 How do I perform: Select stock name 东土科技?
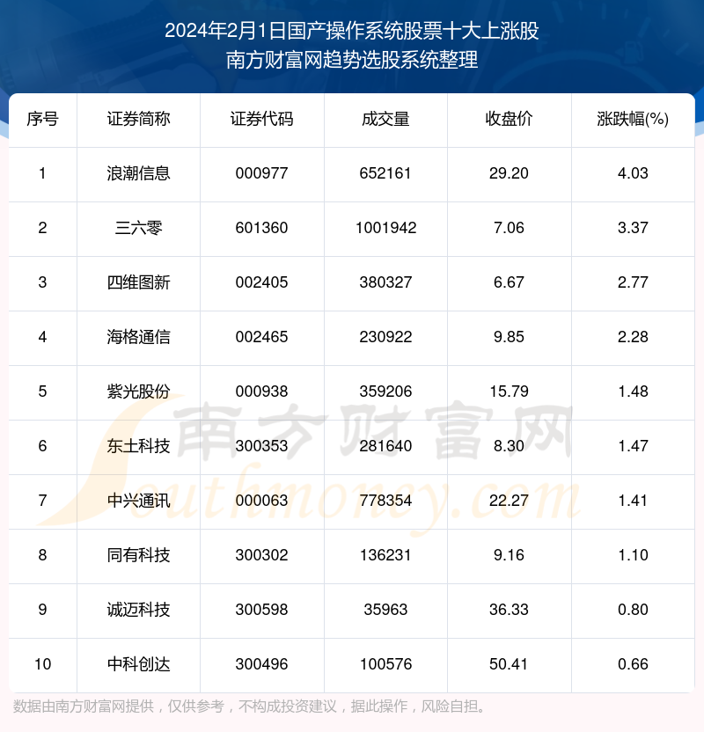tap(139, 446)
